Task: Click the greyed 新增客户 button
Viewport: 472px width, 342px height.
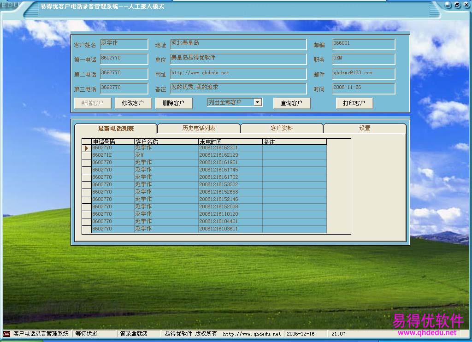Action: click(x=92, y=103)
